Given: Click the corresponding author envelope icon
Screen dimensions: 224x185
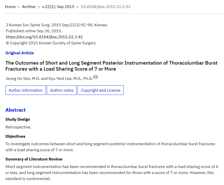Looking at the screenshot, I should click(x=96, y=77).
